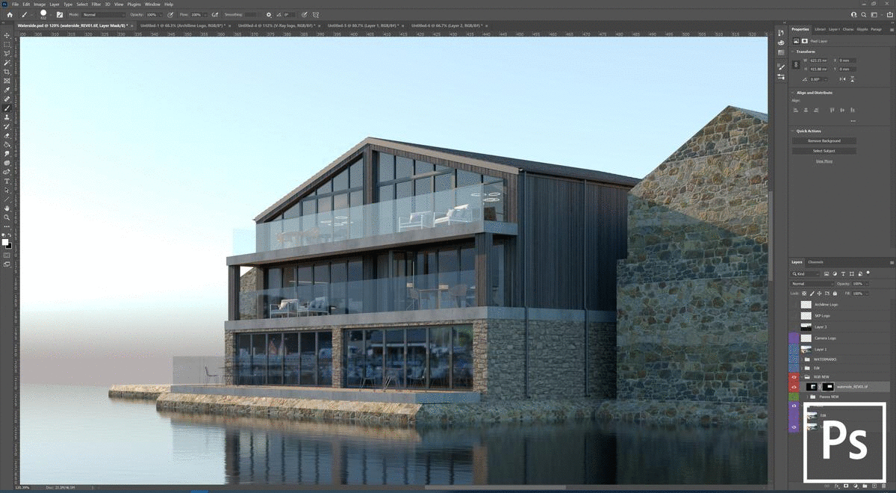
Task: Click the Remove Background button
Action: (x=824, y=140)
